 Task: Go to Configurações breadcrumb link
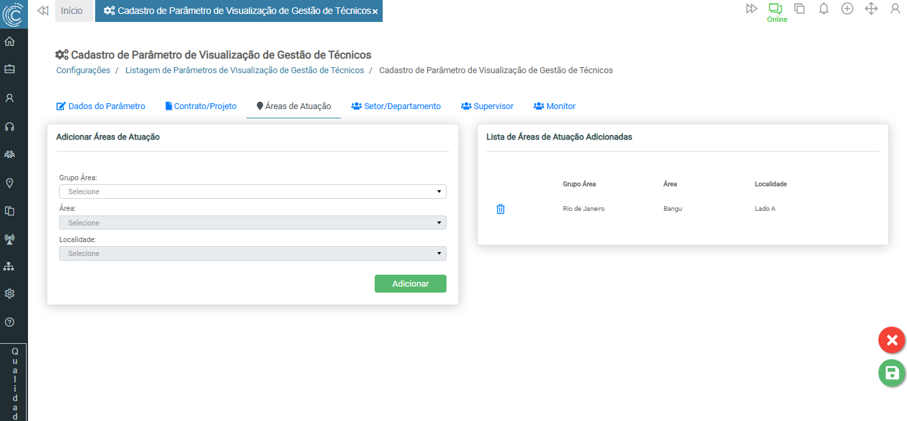pyautogui.click(x=83, y=70)
